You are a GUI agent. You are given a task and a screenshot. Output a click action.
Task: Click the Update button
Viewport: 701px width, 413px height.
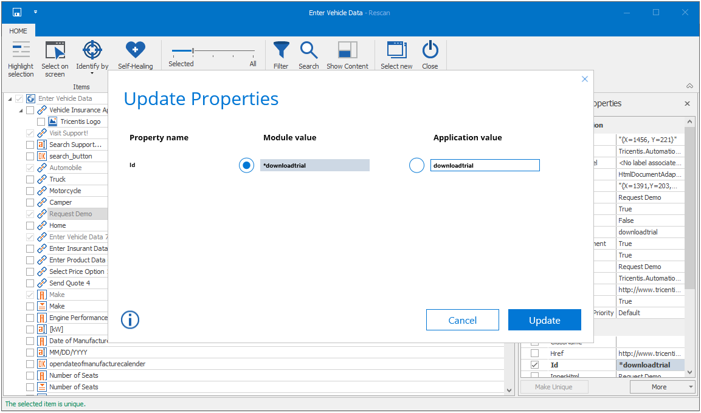pyautogui.click(x=545, y=320)
